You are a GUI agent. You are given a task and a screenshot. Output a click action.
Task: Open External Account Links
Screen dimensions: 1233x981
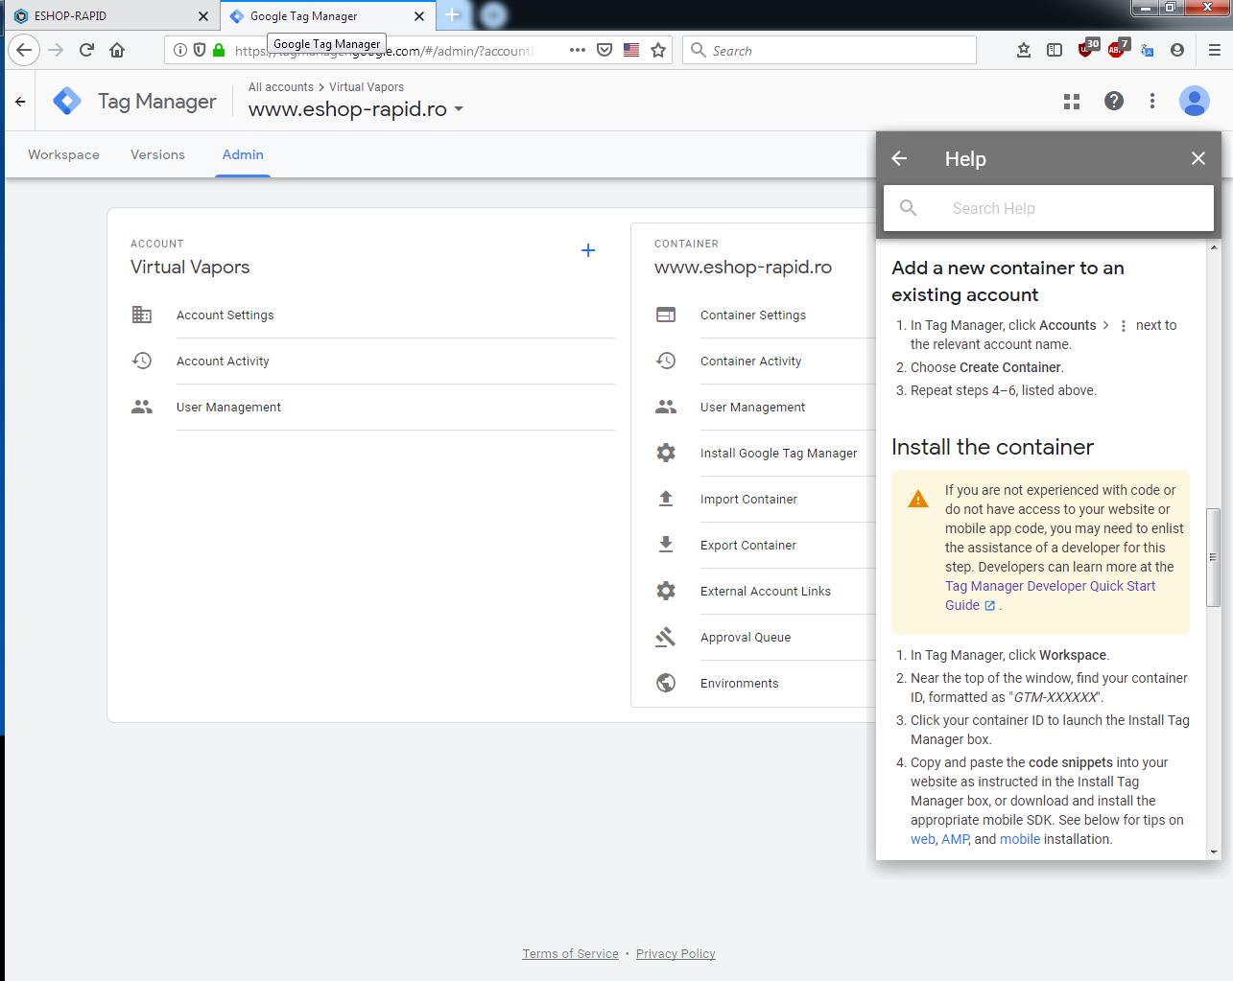tap(766, 591)
